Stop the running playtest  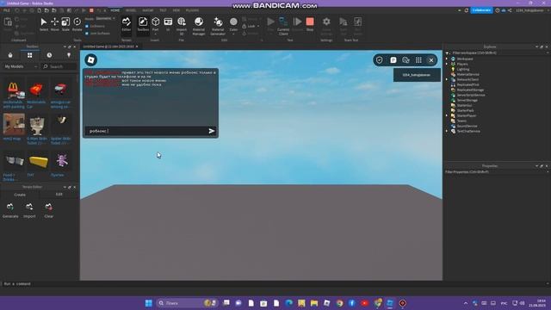pos(310,24)
